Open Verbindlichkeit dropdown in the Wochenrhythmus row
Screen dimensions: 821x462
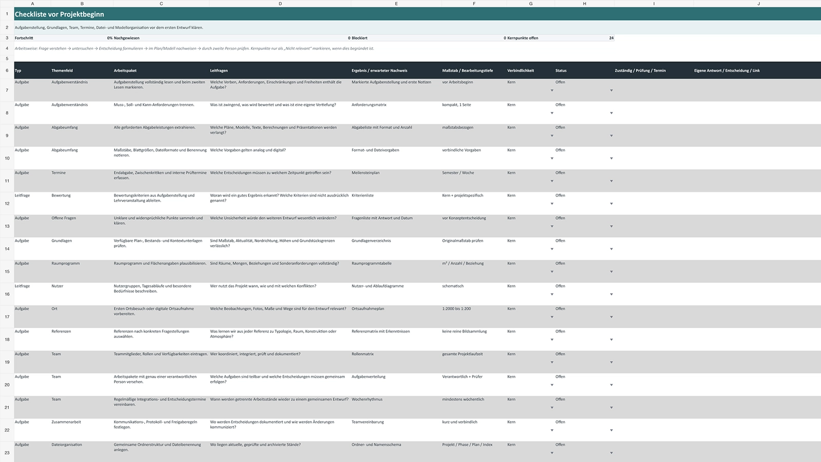(x=552, y=408)
